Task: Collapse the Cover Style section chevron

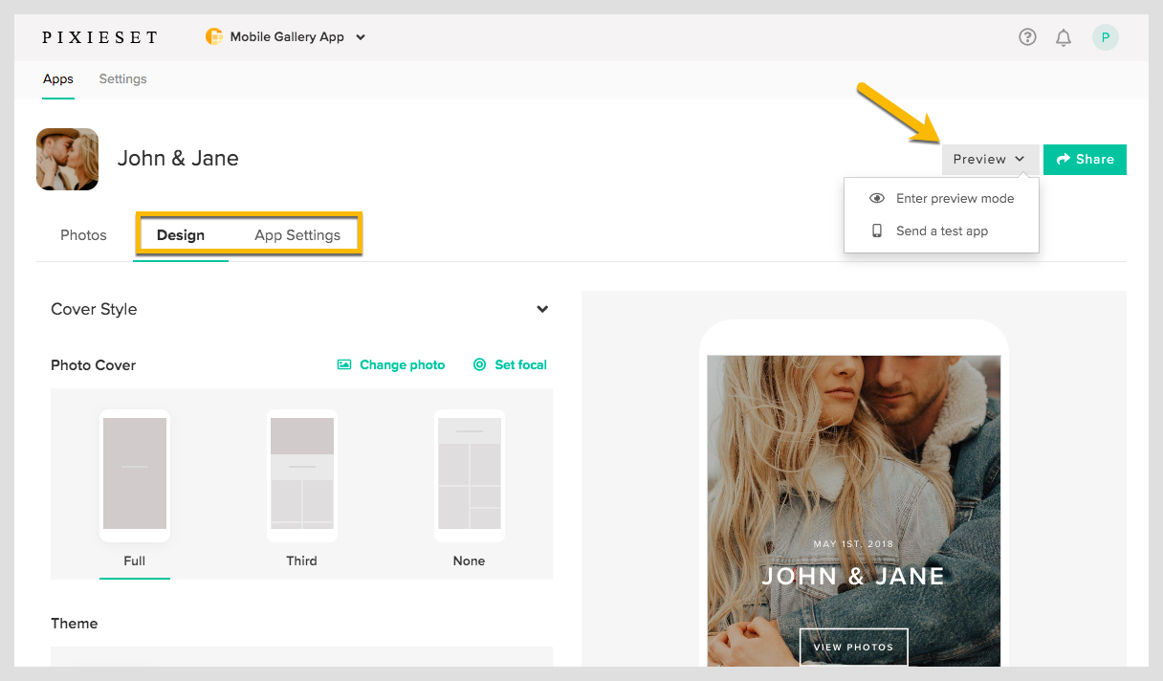Action: point(542,309)
